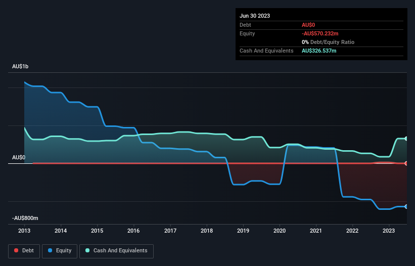Click the 2019 x-axis label
The image size is (415, 266).
pos(243,231)
